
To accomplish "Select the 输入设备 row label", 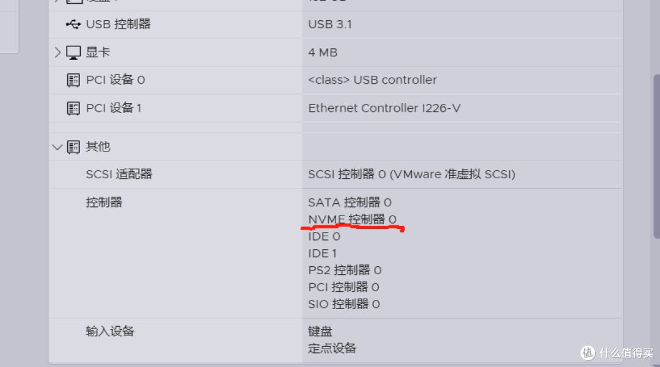I will point(110,331).
